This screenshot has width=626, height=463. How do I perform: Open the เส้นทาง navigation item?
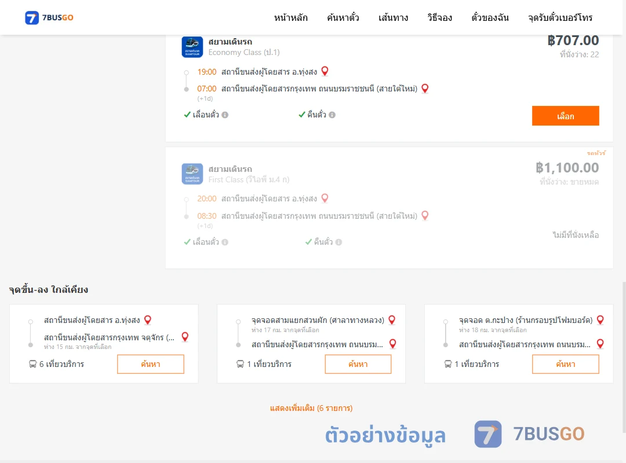[393, 17]
